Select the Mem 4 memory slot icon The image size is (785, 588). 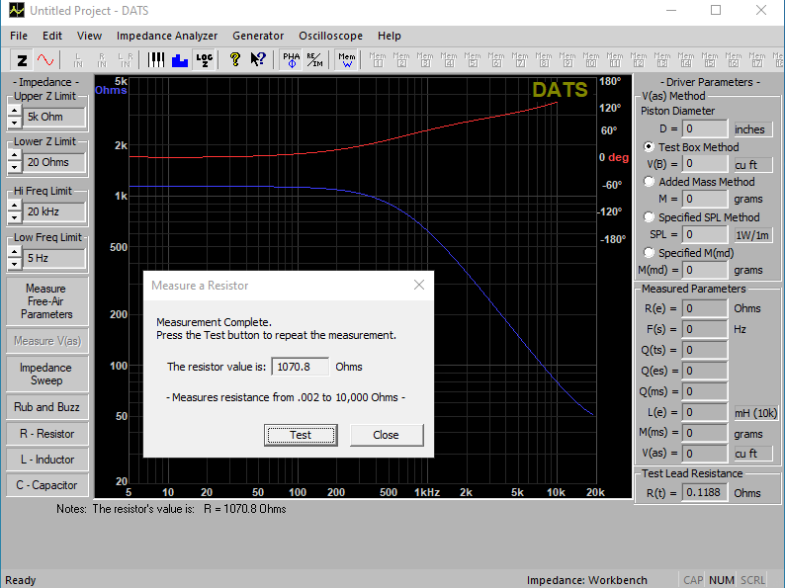click(449, 60)
